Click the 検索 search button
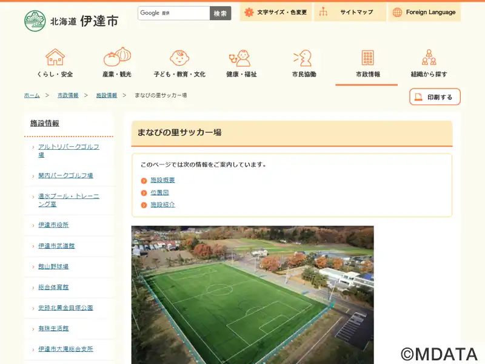 pyautogui.click(x=220, y=13)
